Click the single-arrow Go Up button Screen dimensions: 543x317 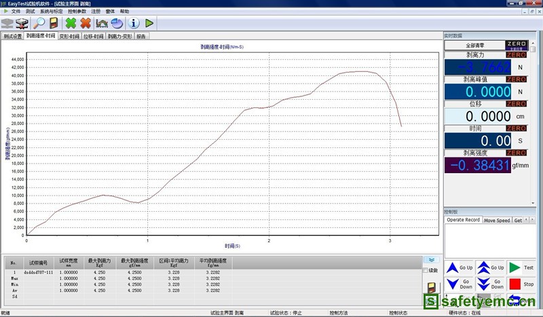pos(460,268)
